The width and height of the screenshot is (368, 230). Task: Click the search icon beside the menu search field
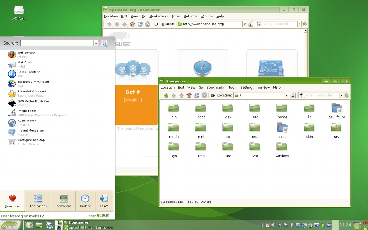[104, 43]
